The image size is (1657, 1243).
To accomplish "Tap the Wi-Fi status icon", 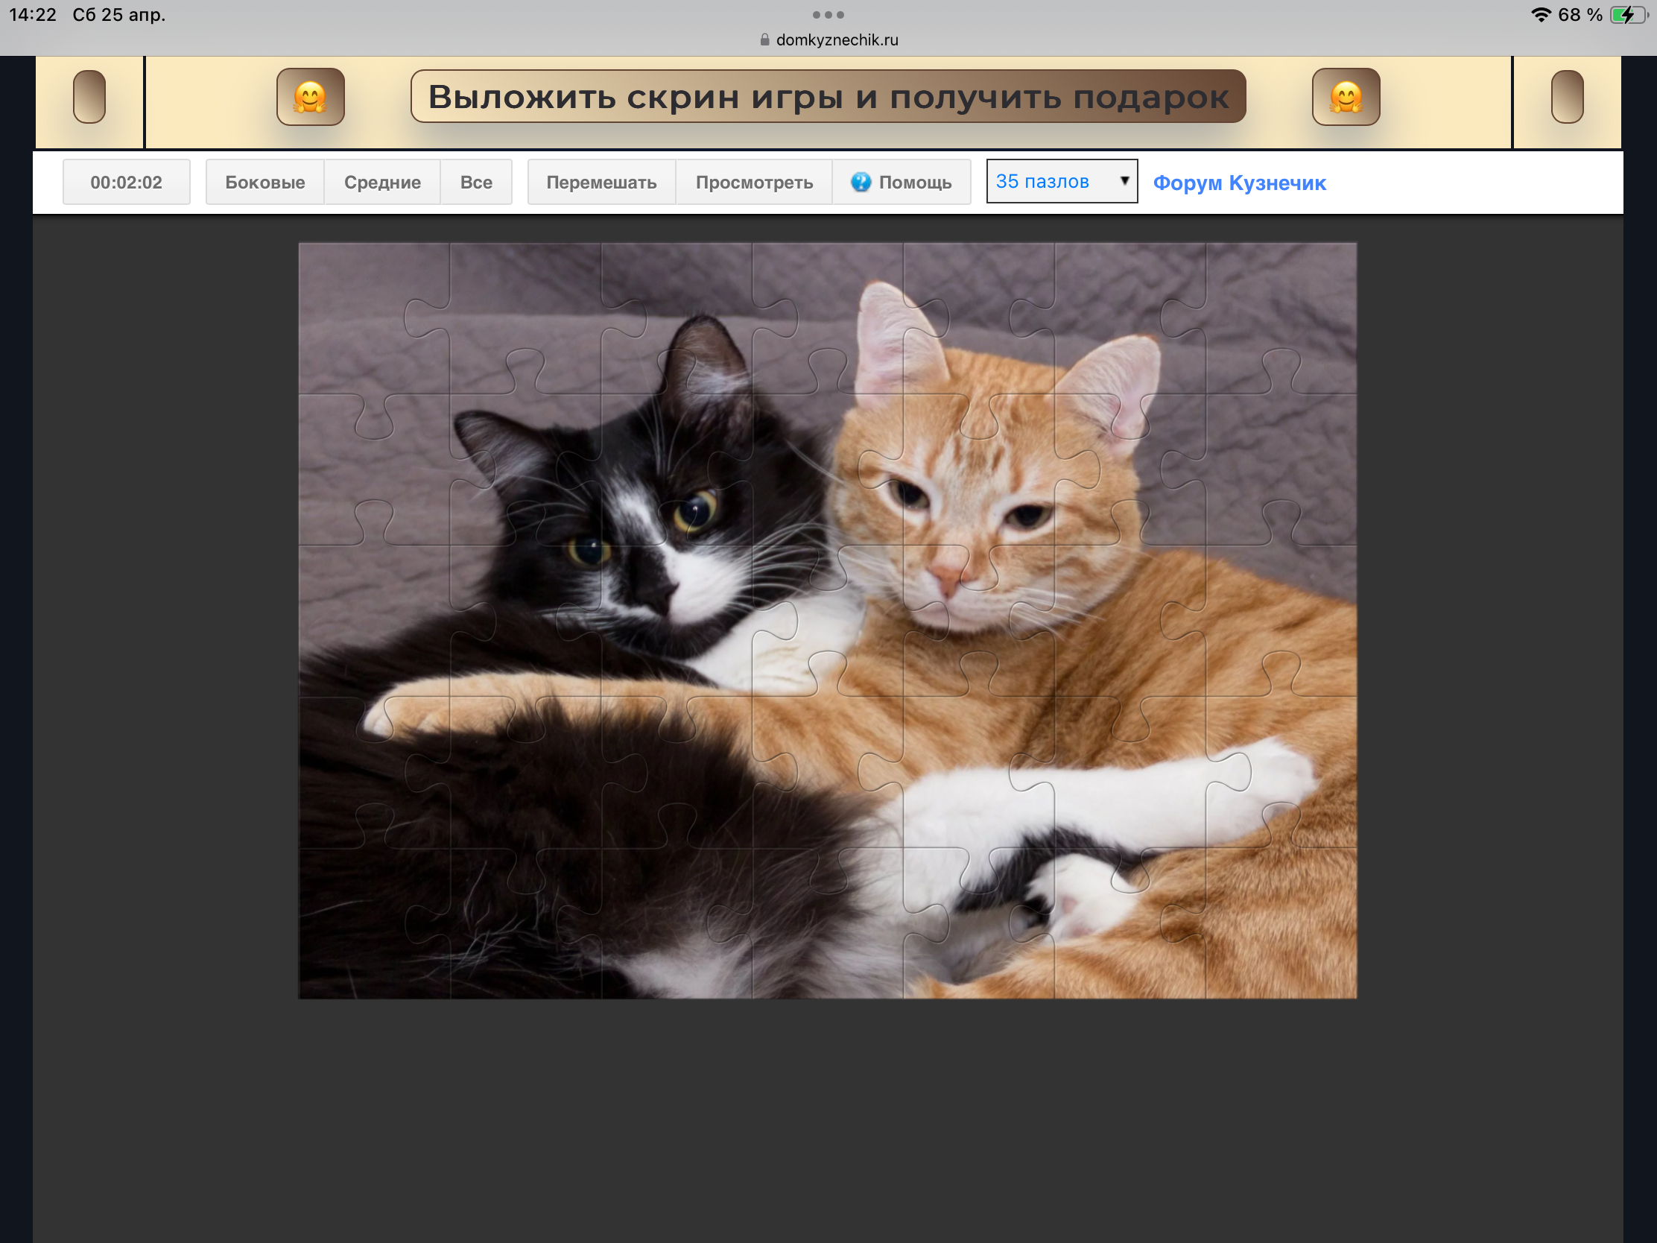I will [x=1540, y=15].
